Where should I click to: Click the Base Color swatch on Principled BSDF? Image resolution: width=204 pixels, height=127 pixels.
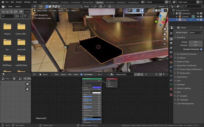(x=97, y=87)
